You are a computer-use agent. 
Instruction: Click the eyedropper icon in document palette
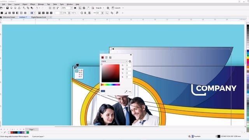pos(5,132)
